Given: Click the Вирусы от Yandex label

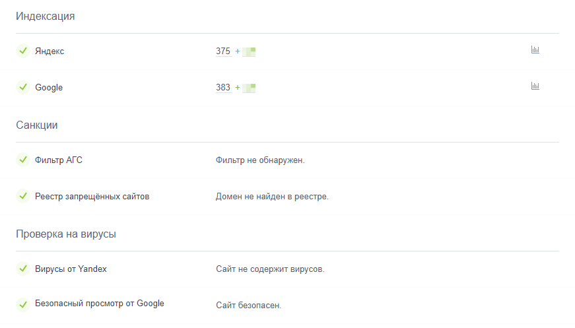Looking at the screenshot, I should pos(71,269).
